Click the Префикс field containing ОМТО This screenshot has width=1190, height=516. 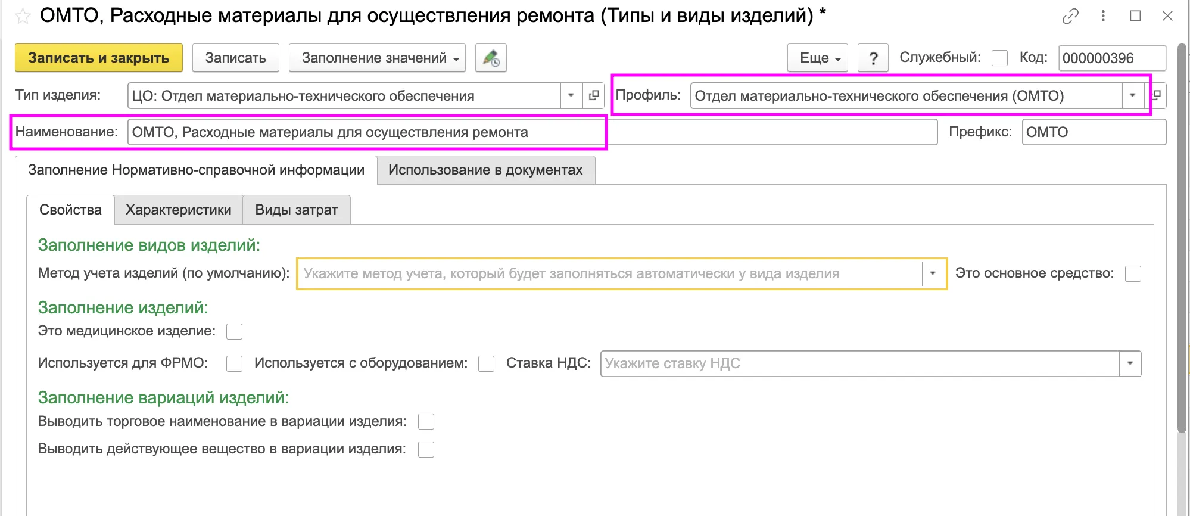(x=1094, y=132)
